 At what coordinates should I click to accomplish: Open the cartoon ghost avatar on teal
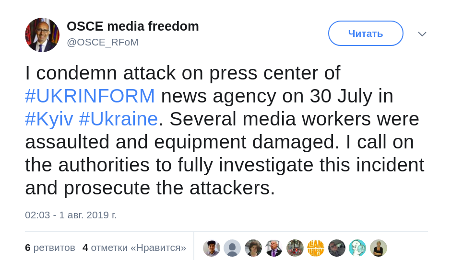(x=357, y=248)
